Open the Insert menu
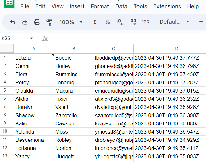This screenshot has width=206, height=162. [x=77, y=6]
